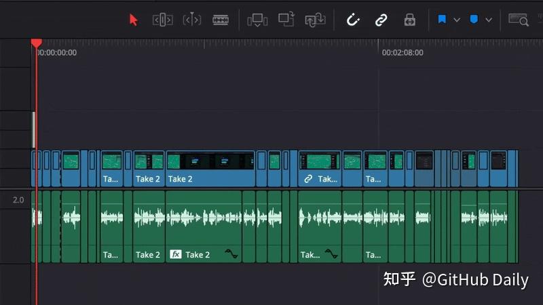Expand the marker color dropdown arrow

click(x=489, y=20)
